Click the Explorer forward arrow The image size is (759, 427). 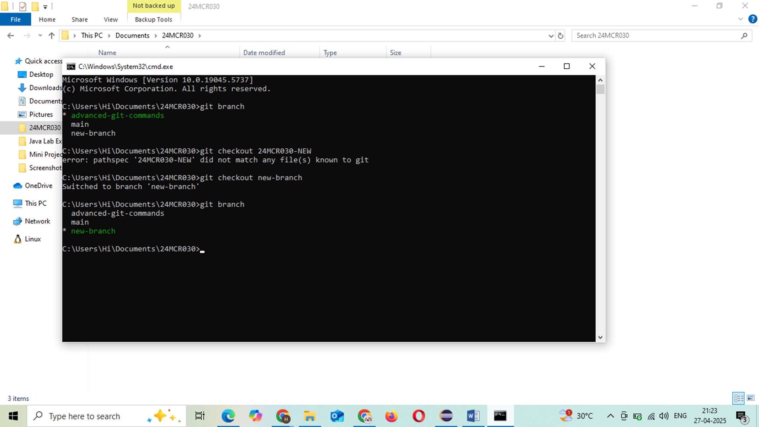click(x=27, y=36)
